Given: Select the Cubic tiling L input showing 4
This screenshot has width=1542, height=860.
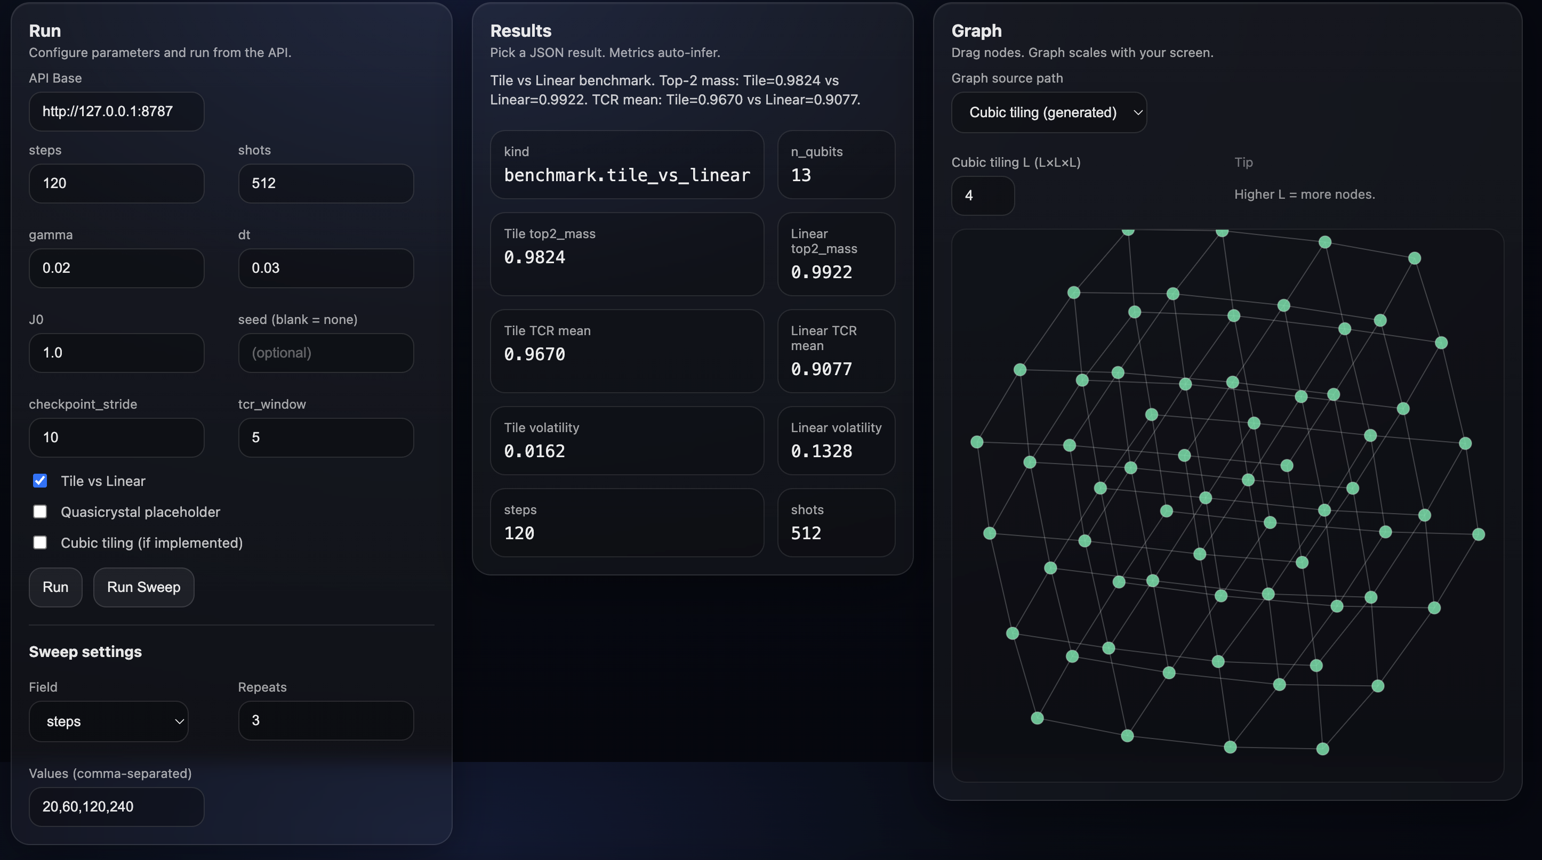Looking at the screenshot, I should pos(982,196).
